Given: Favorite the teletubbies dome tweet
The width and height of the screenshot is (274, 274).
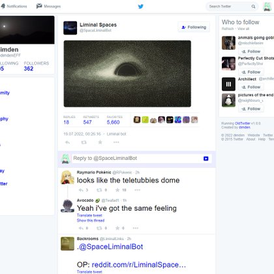Looking at the screenshot, I should tap(117, 190).
